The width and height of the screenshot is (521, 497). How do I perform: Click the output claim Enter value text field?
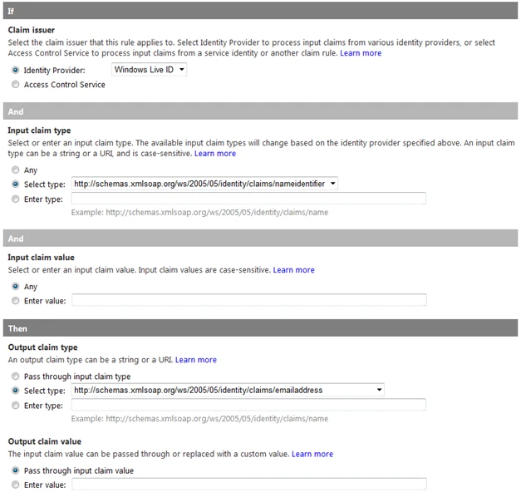click(249, 484)
